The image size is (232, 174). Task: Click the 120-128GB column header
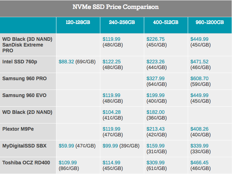click(78, 22)
